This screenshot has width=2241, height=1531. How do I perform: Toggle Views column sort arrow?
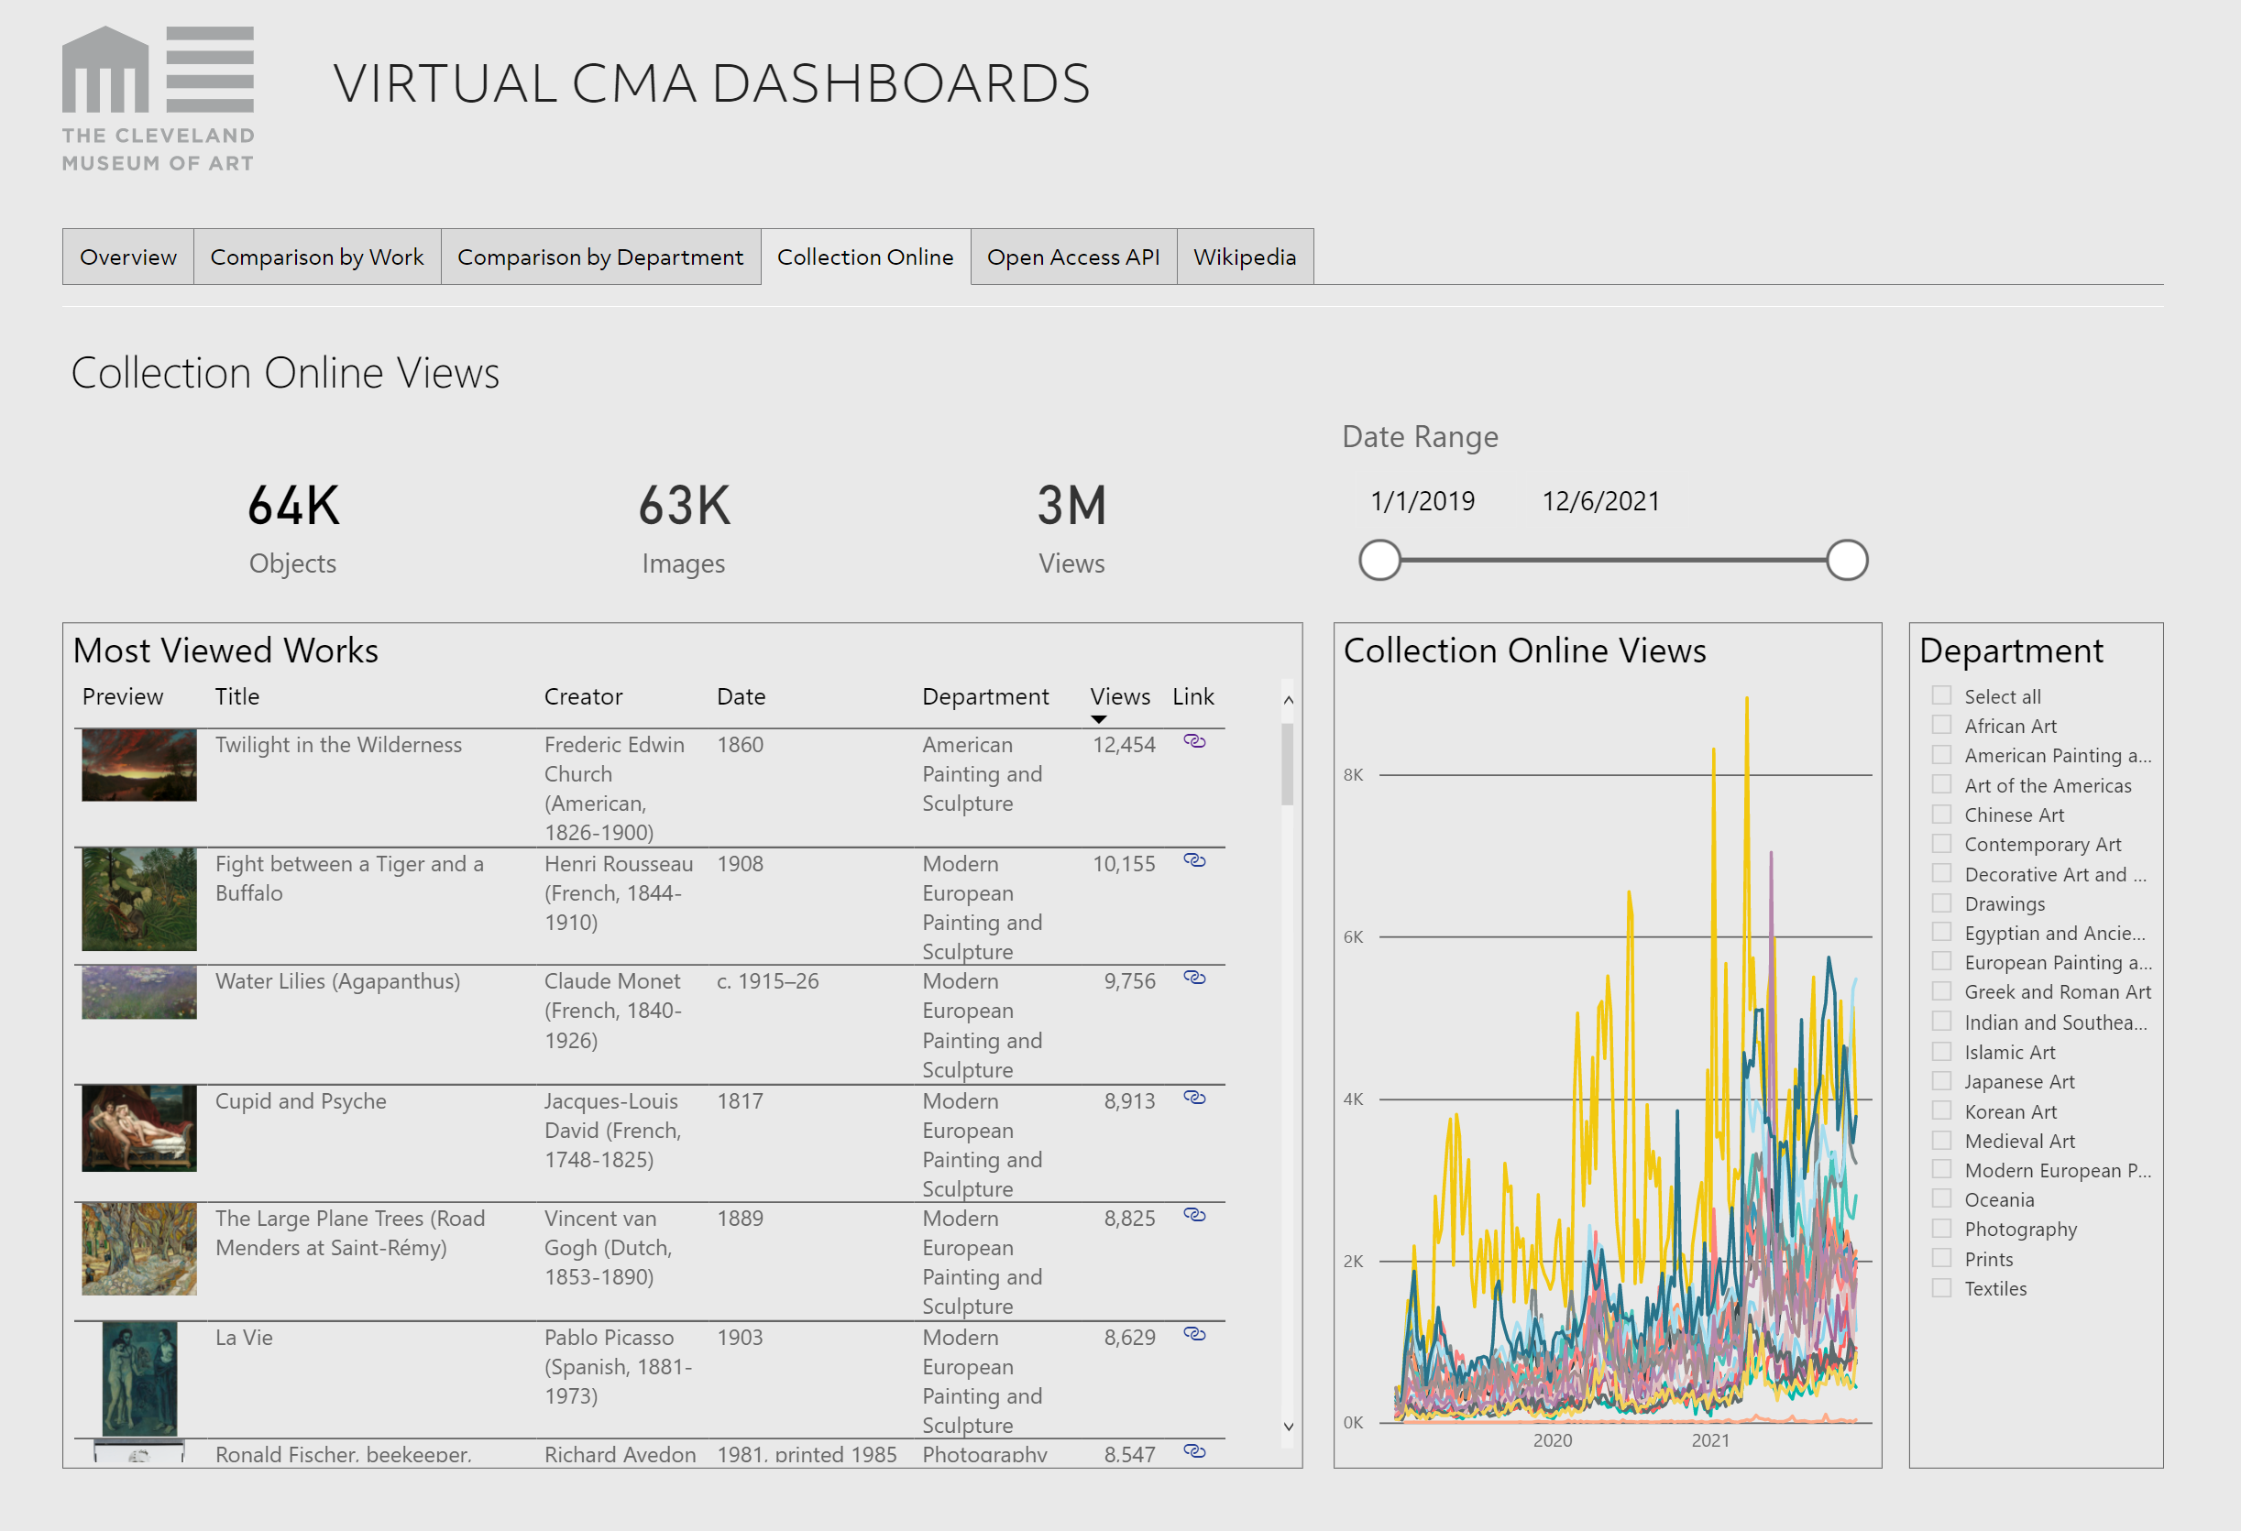click(x=1098, y=719)
